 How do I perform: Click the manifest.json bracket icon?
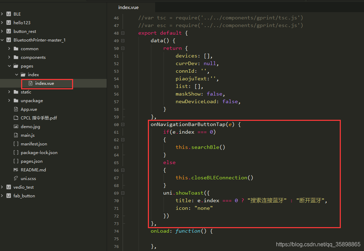[16, 144]
